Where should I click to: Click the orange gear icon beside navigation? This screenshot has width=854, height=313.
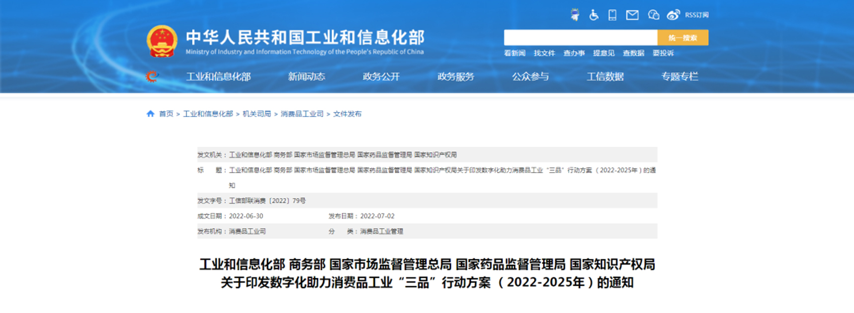(x=152, y=76)
